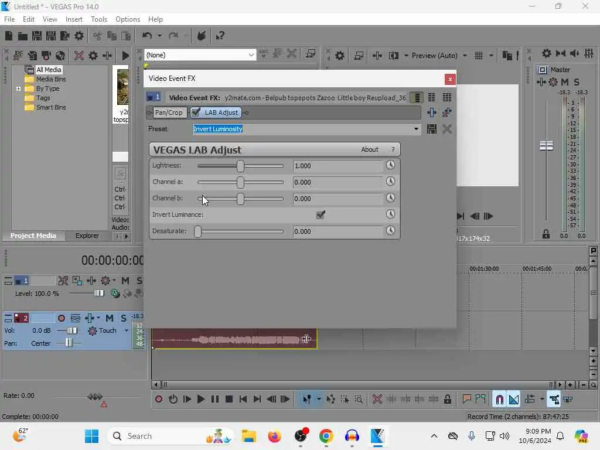Click the What's This help icon
This screenshot has width=600, height=450.
pos(220,36)
